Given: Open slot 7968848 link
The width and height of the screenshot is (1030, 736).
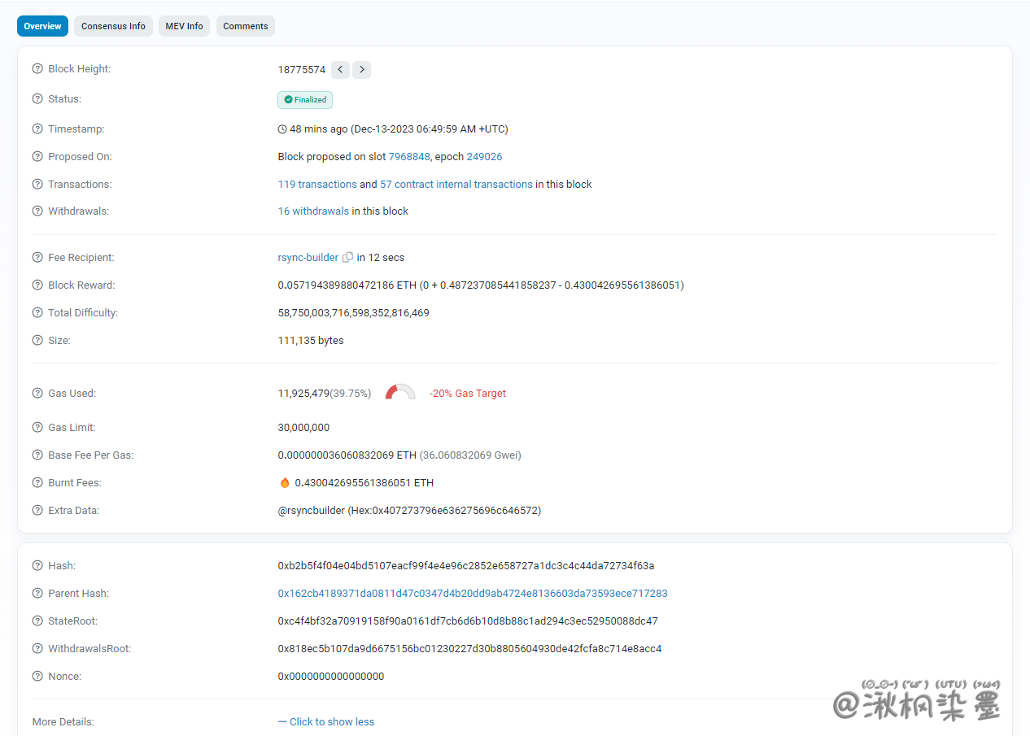Looking at the screenshot, I should (x=409, y=157).
